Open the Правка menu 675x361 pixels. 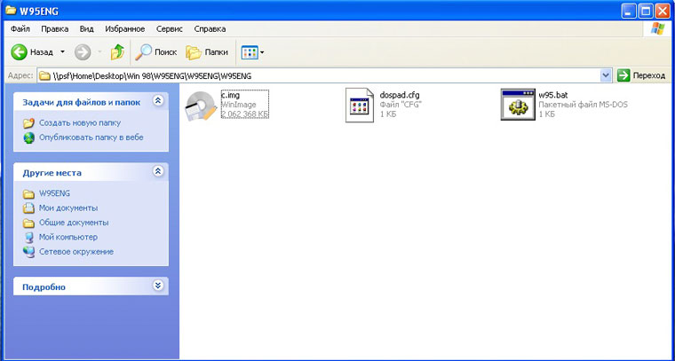[x=55, y=29]
